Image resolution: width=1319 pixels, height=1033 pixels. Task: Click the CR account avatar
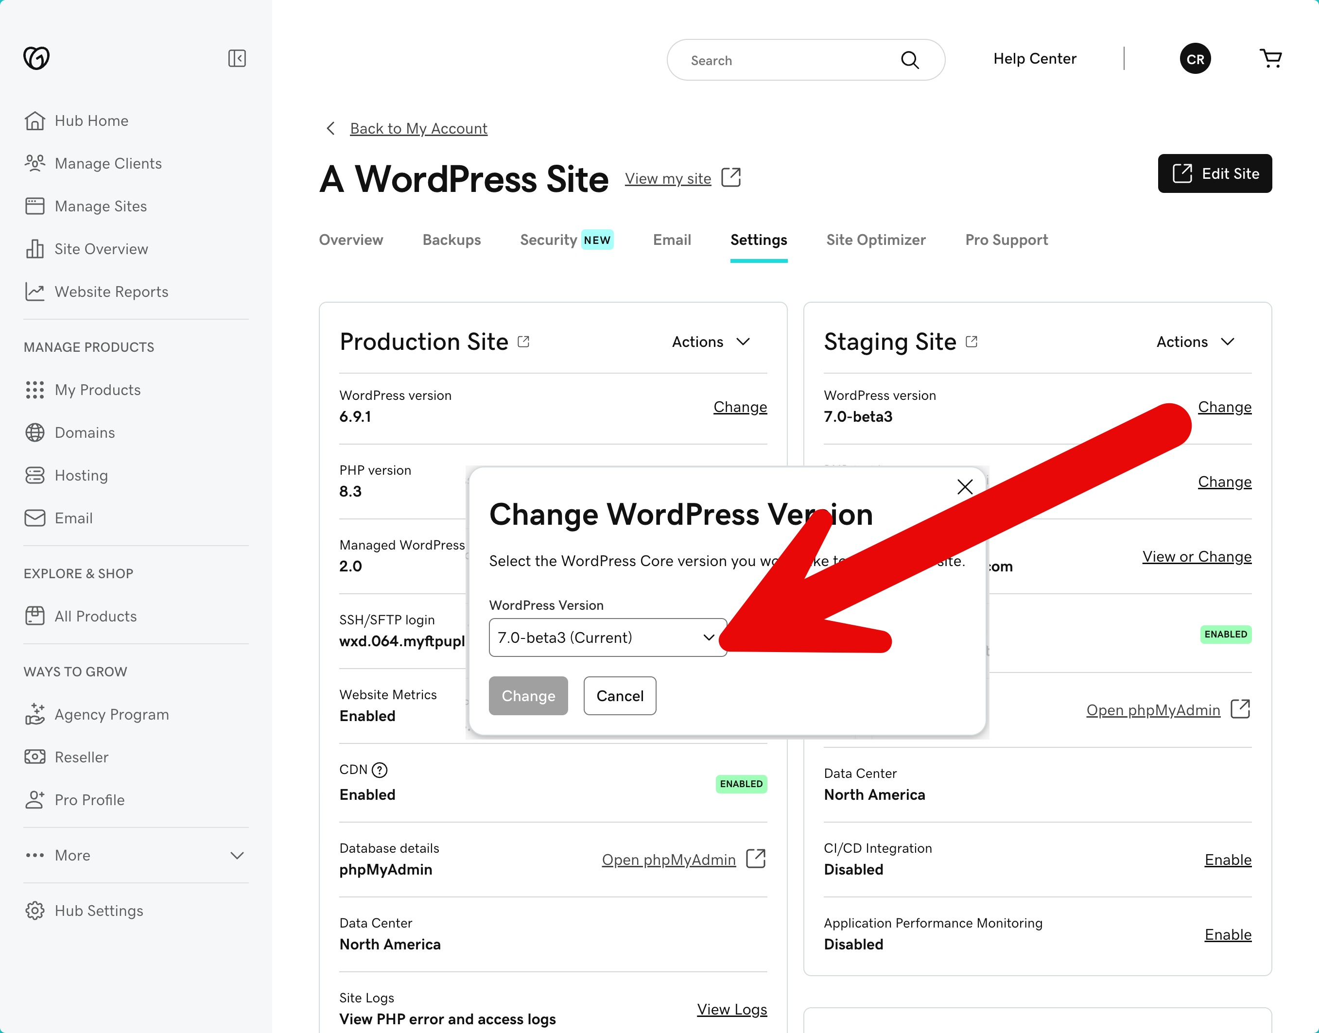[x=1195, y=58]
